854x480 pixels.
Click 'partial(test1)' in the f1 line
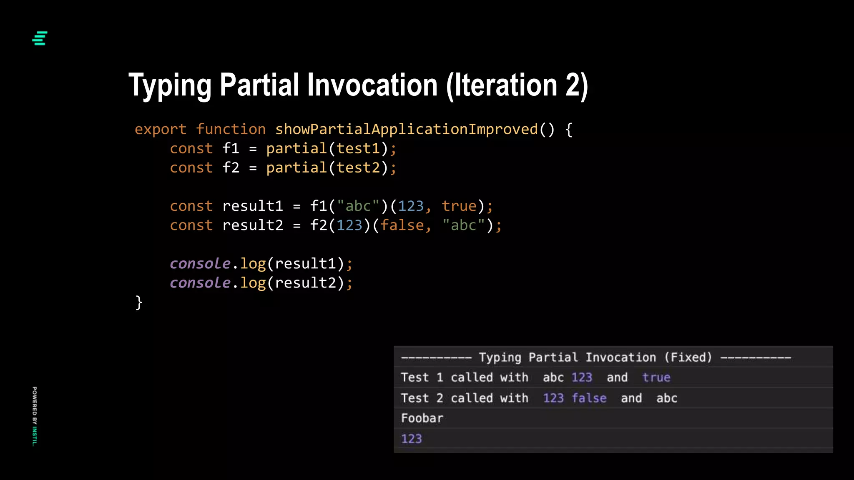(x=327, y=148)
